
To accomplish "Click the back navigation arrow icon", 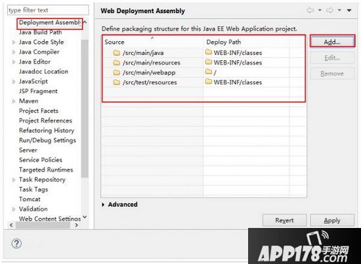I will [310, 10].
